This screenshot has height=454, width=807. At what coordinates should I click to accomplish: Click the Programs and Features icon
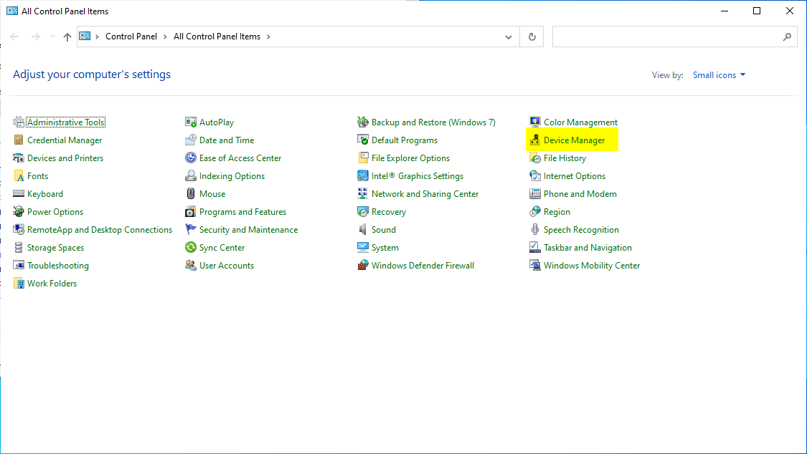(190, 211)
